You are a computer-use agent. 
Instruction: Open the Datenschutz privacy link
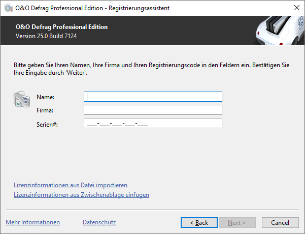click(x=99, y=222)
